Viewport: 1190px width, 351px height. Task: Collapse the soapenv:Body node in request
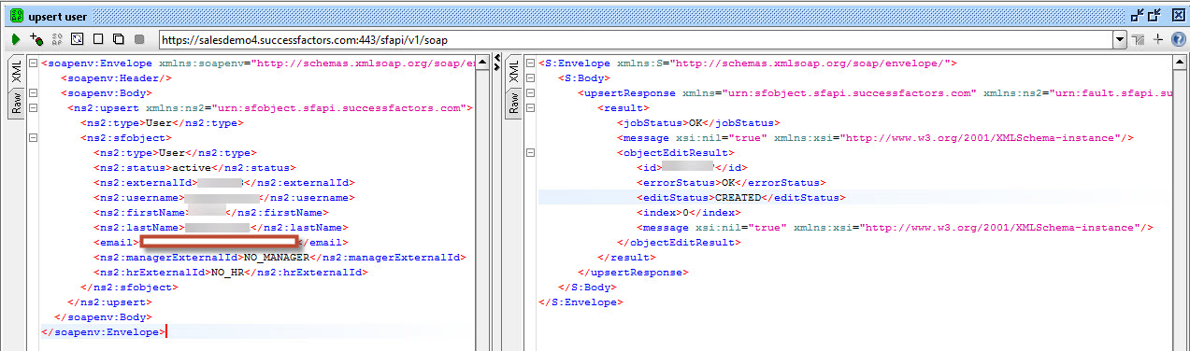pos(33,92)
